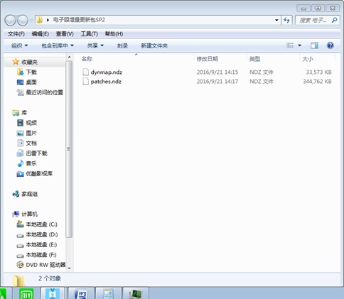Click the breadcrumb arrow before folder name
This screenshot has width=344, height=299.
coord(48,20)
